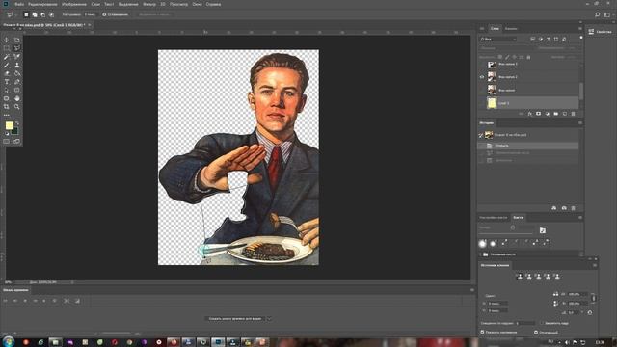Switch to the Каналы tab
617x347 pixels.
(x=511, y=28)
